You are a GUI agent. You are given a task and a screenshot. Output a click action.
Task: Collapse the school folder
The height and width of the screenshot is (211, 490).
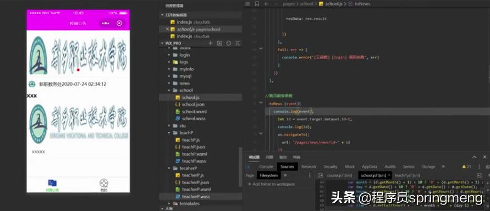click(x=169, y=90)
